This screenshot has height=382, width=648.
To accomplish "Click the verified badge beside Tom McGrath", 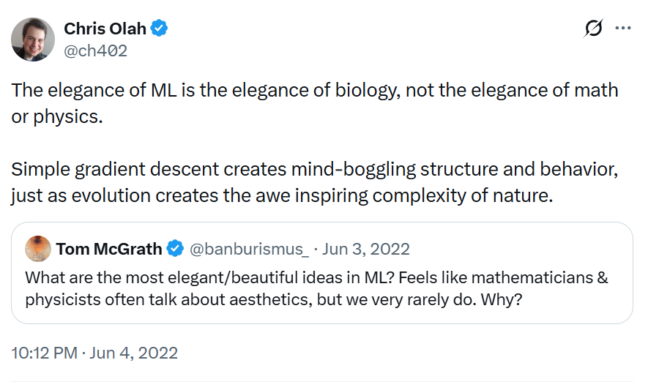I will pyautogui.click(x=175, y=249).
